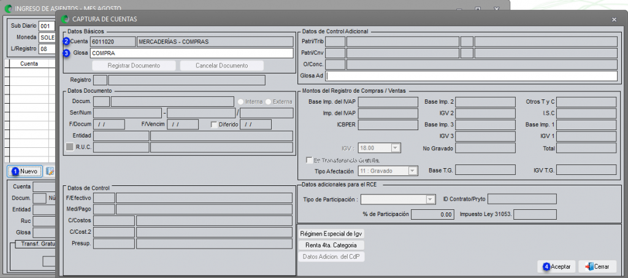Click the gray square button beside R.U.C.
The width and height of the screenshot is (628, 278).
pyautogui.click(x=70, y=147)
